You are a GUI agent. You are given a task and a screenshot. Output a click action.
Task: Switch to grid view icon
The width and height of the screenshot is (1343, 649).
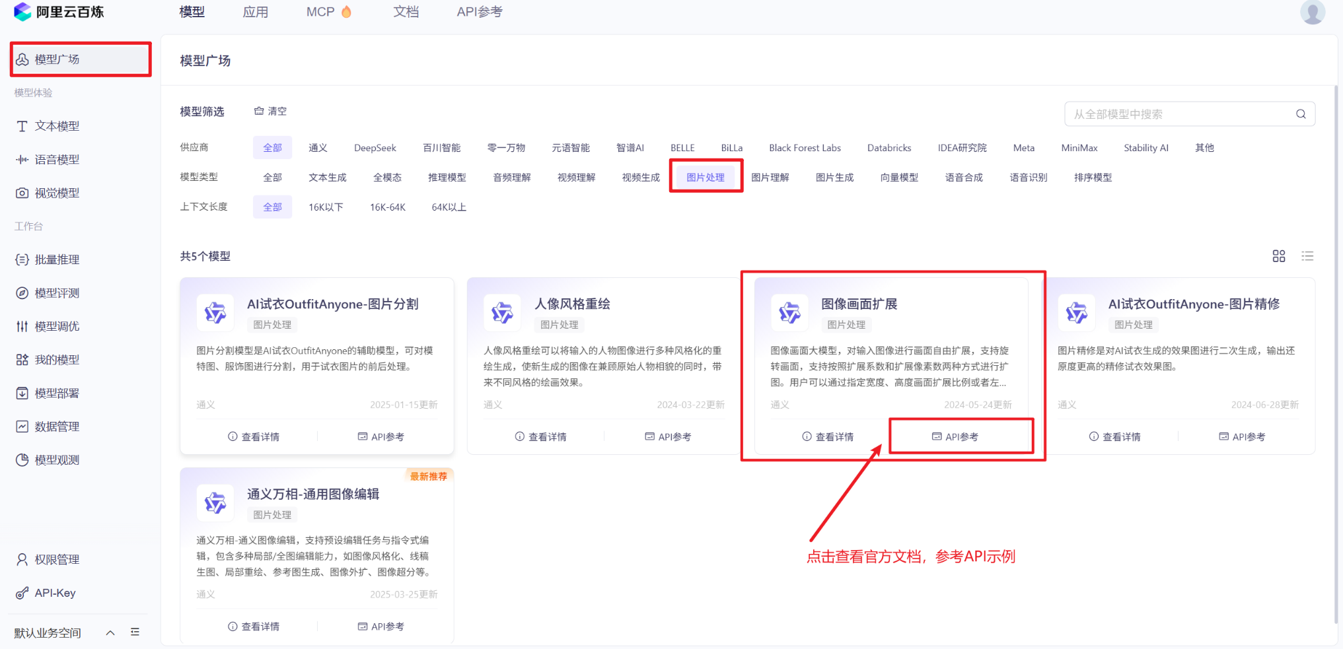click(1279, 256)
